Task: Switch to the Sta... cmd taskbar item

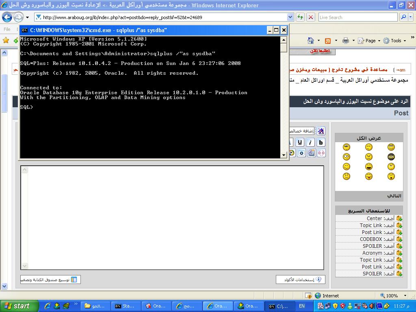Action: point(125,306)
